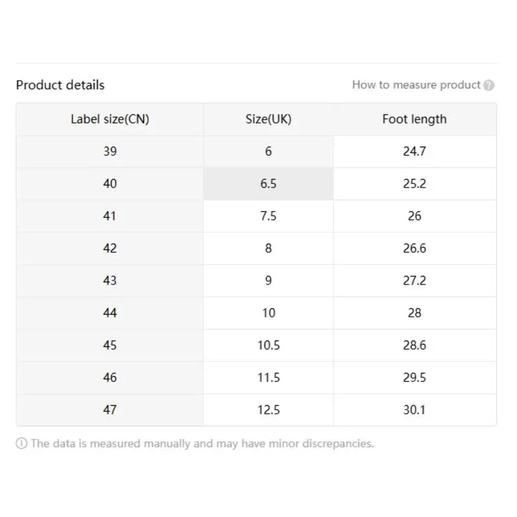Click the CN label size 40 cell
Viewport: 517px width, 517px height.
[x=110, y=184]
